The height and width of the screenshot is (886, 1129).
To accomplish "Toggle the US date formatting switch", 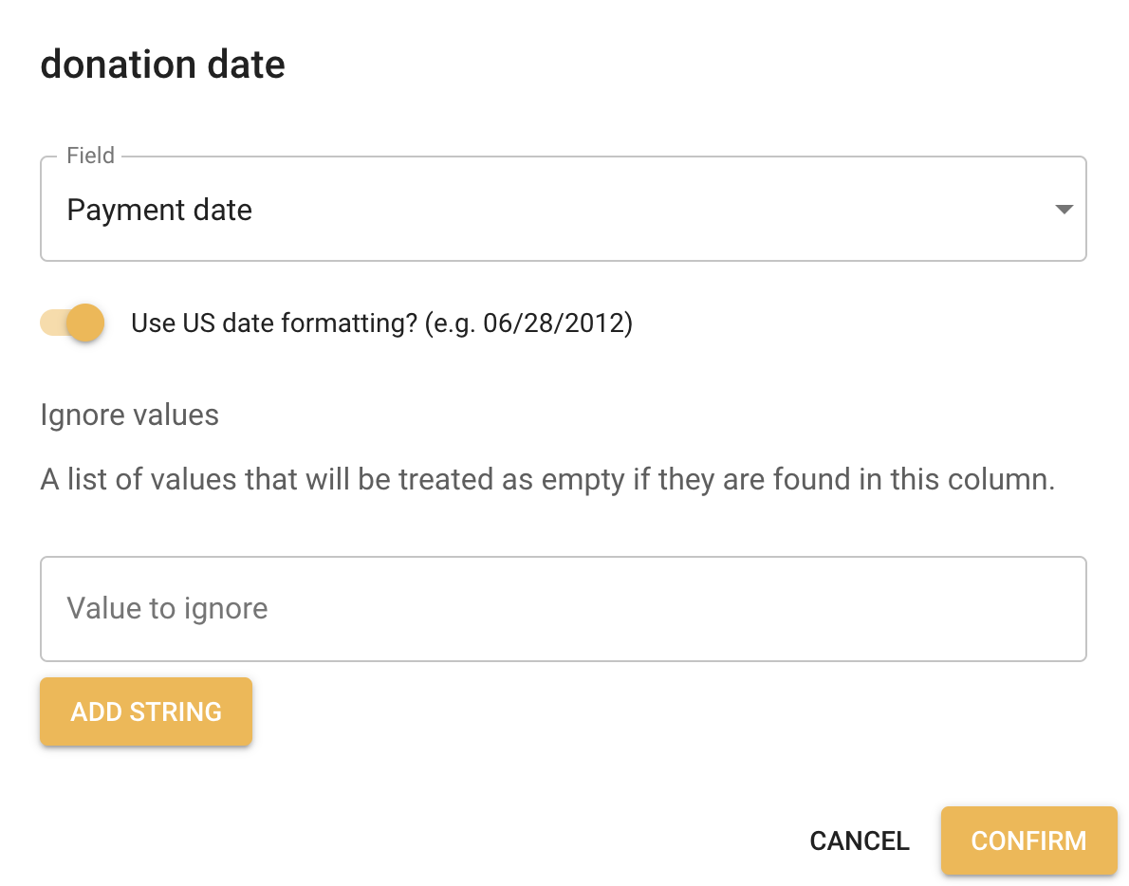I will pyautogui.click(x=71, y=323).
